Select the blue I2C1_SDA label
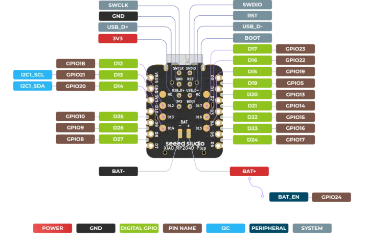The height and width of the screenshot is (244, 368). point(33,86)
